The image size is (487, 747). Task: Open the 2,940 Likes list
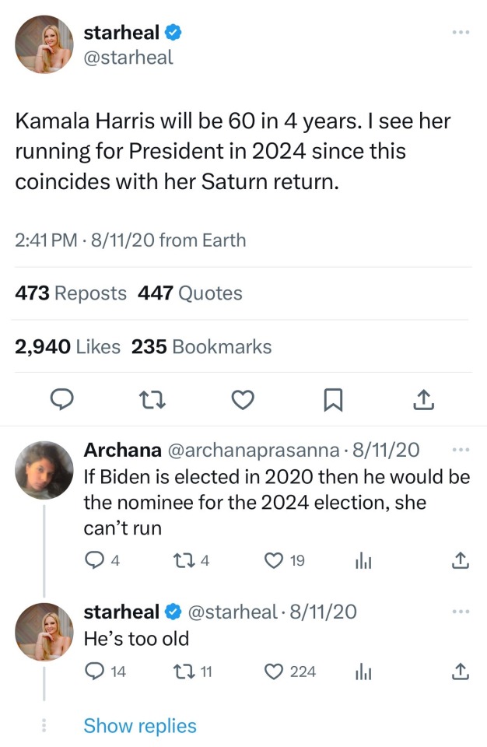[68, 346]
